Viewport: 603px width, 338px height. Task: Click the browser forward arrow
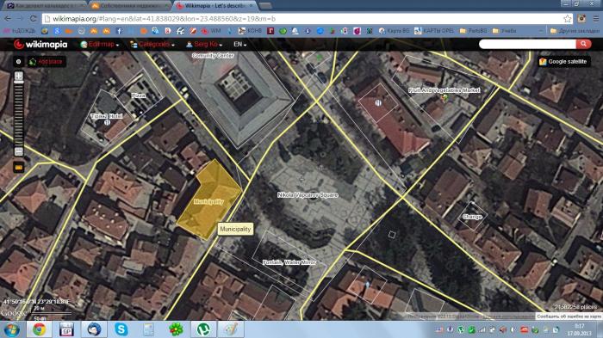pos(20,18)
